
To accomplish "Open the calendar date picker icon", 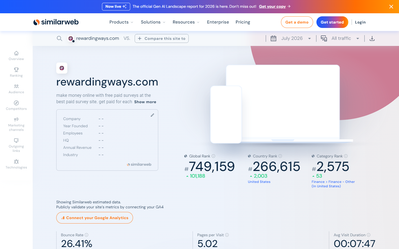I will tap(273, 38).
